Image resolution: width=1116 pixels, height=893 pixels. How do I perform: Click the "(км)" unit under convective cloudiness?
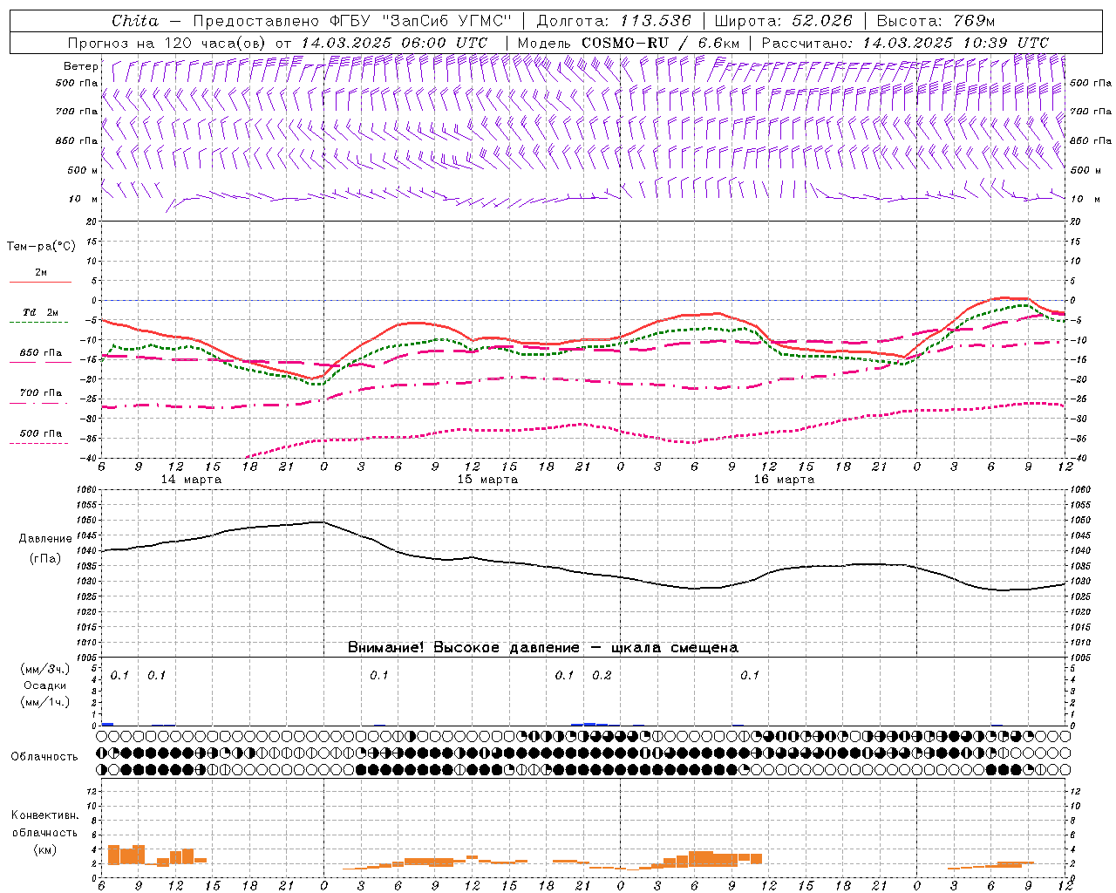point(44,849)
